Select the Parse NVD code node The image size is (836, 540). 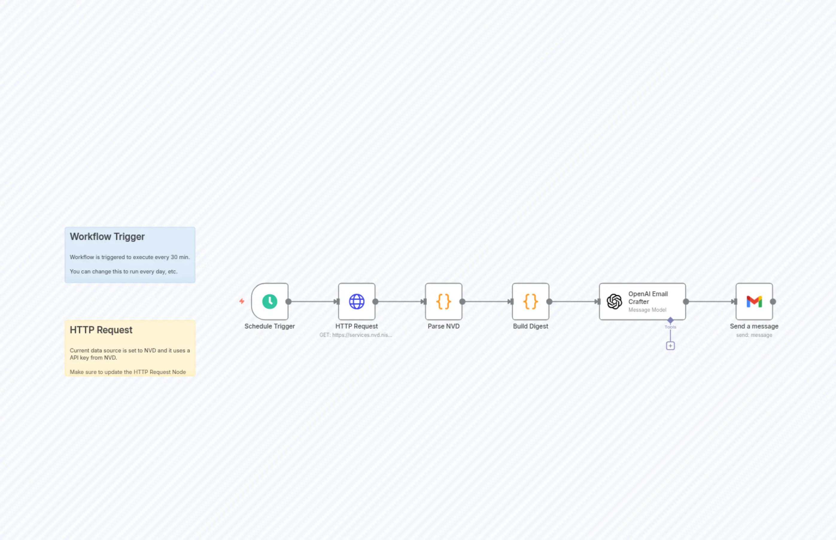(443, 301)
